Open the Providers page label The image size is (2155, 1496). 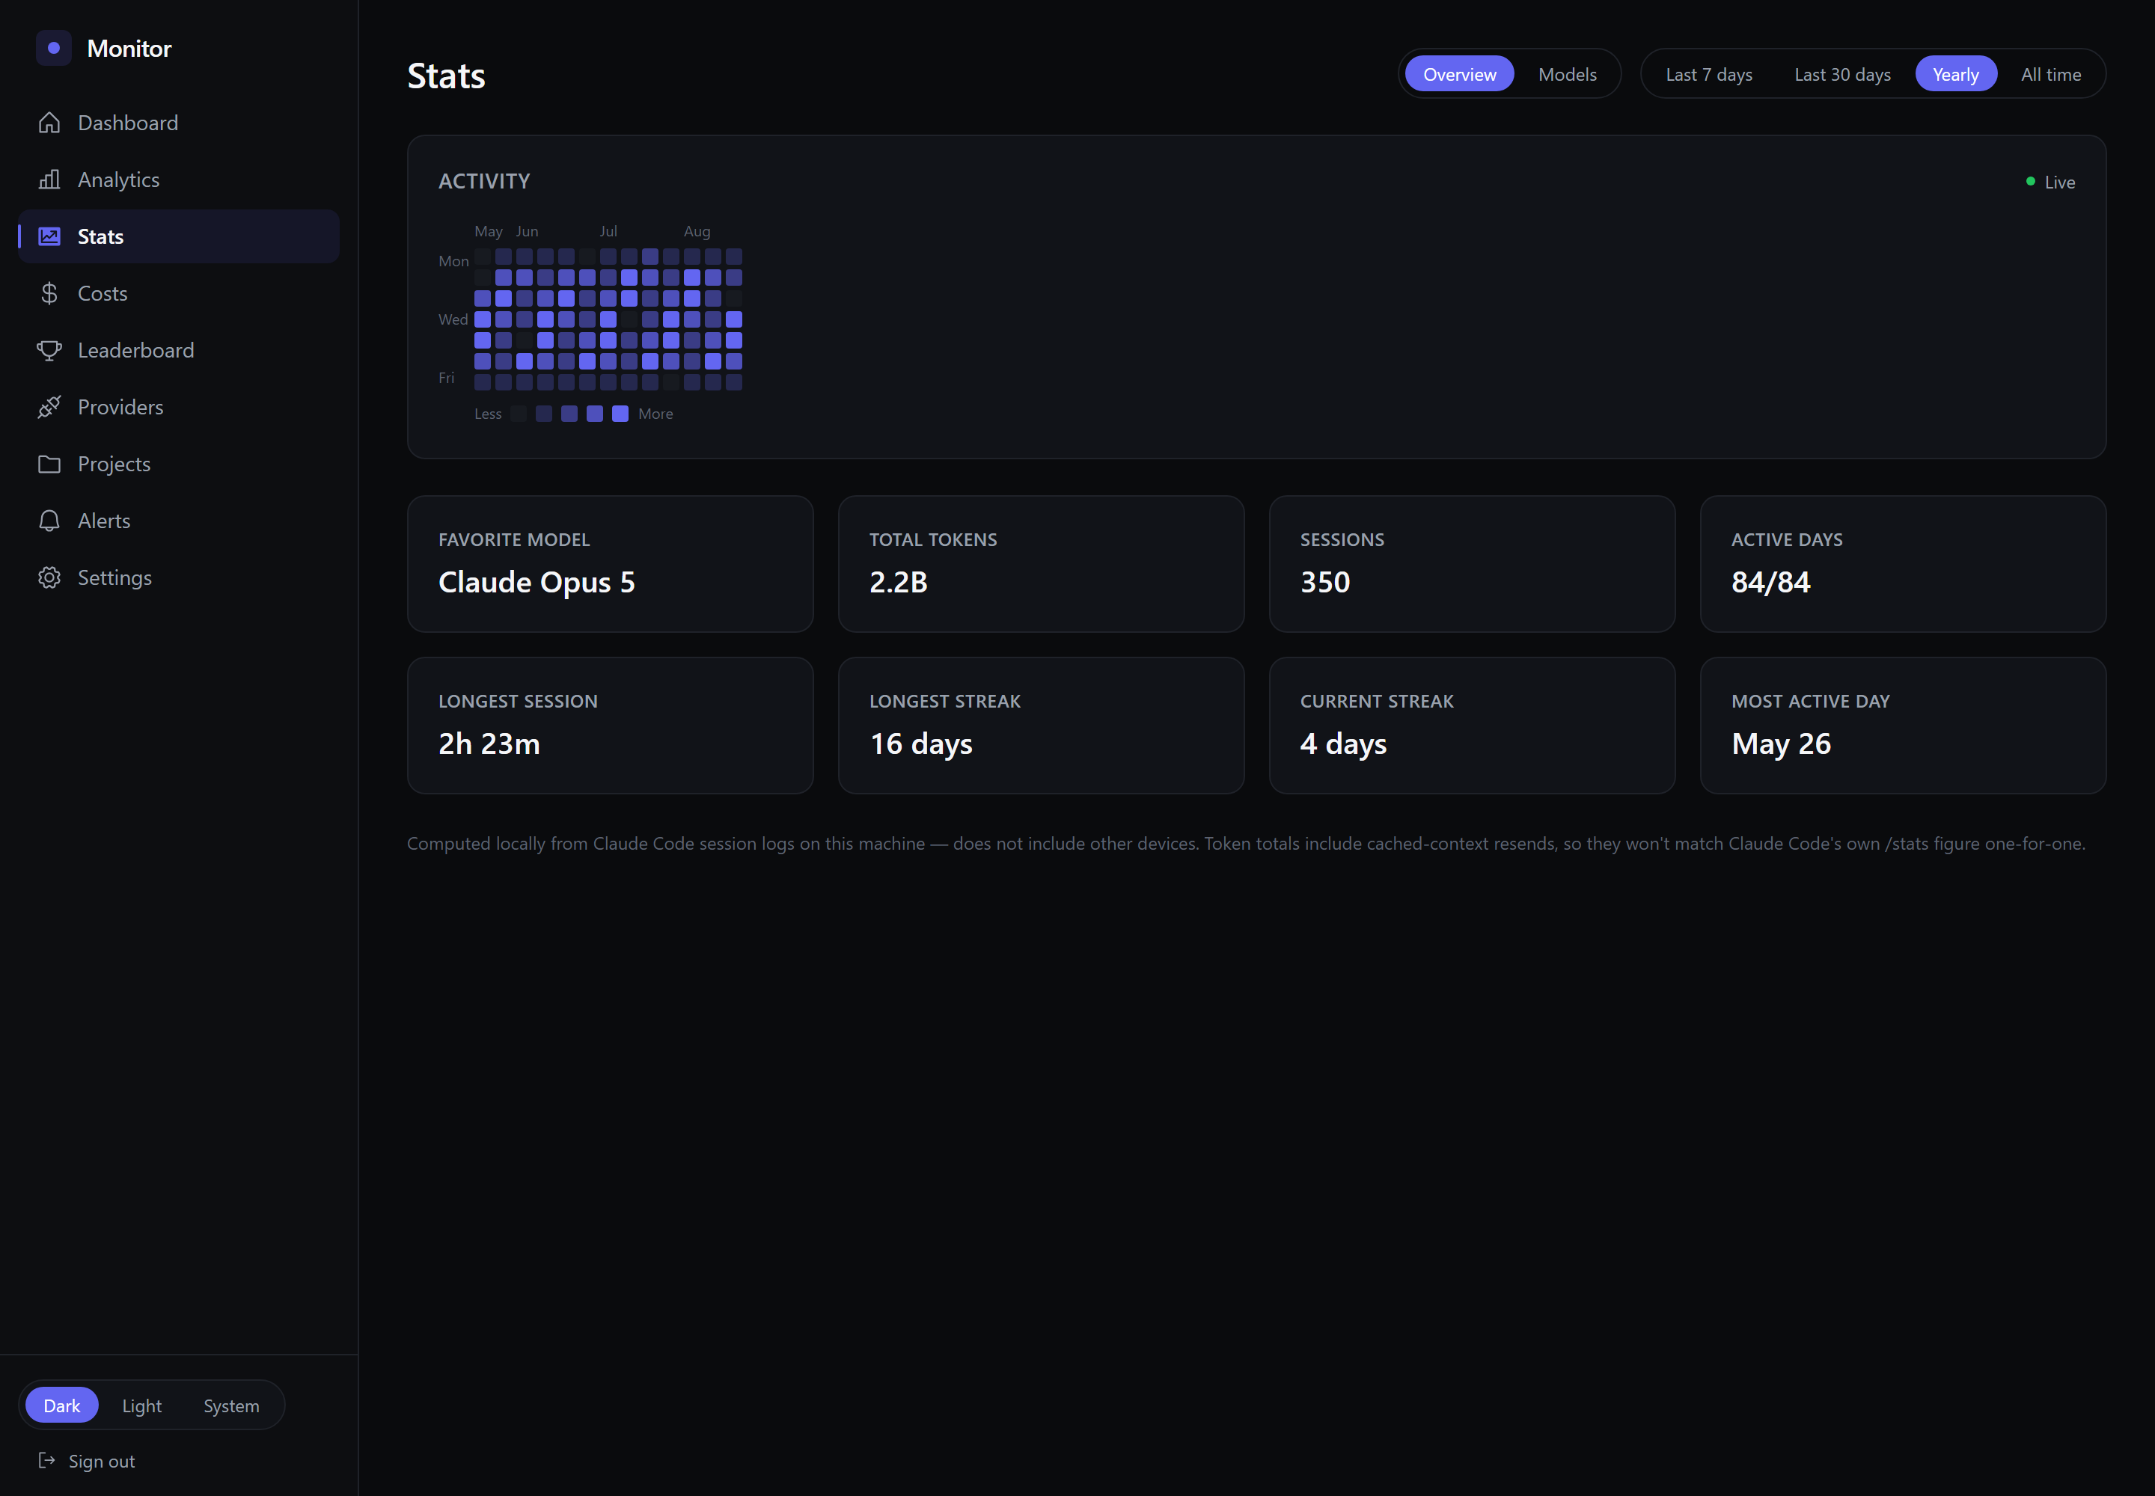pyautogui.click(x=120, y=407)
